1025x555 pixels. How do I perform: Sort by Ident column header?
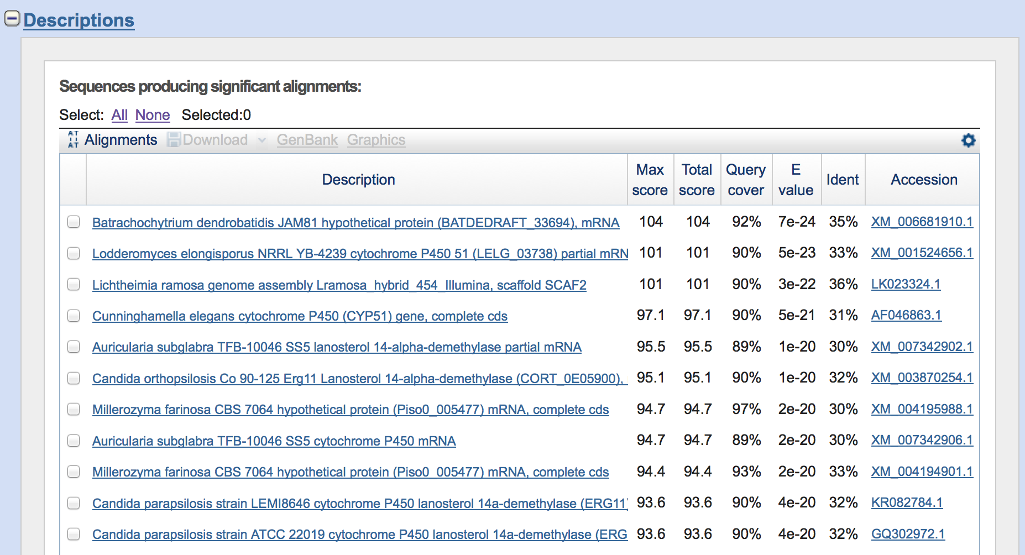[843, 180]
